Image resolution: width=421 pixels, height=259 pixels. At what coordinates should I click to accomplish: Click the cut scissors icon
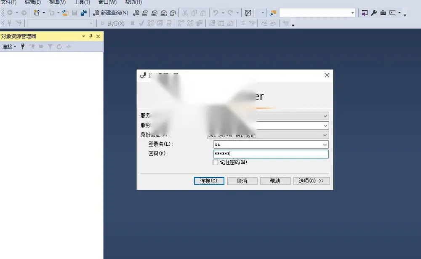coord(185,13)
